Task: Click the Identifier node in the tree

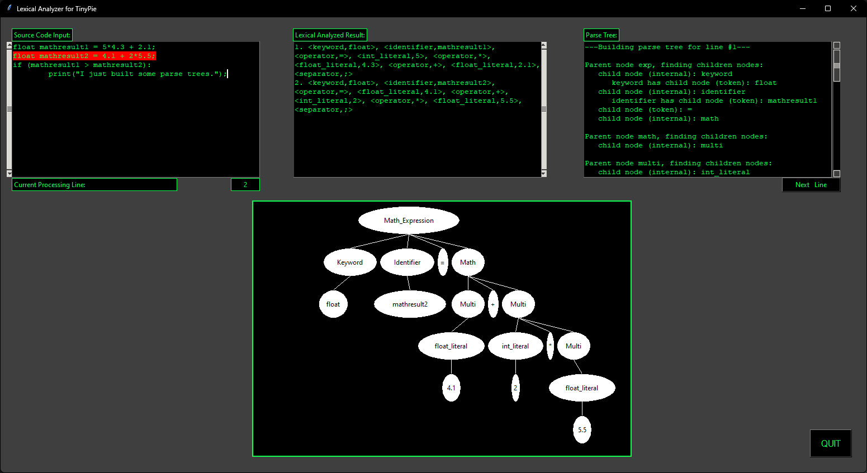Action: pos(407,262)
